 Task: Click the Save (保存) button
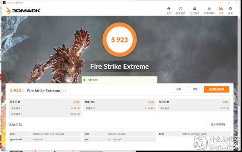[x=195, y=90]
